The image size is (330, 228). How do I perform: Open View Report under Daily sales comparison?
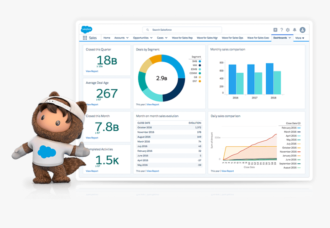coord(228,171)
